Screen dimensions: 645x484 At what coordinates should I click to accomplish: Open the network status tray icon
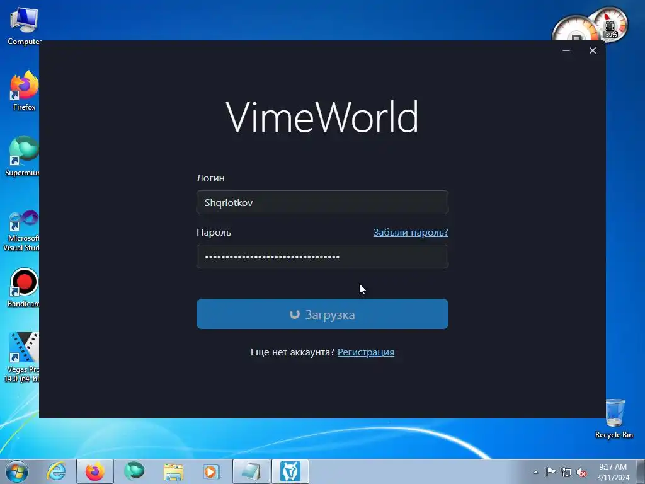(566, 472)
